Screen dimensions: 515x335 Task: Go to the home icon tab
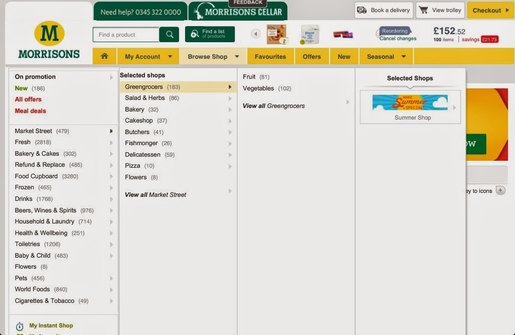click(x=105, y=56)
